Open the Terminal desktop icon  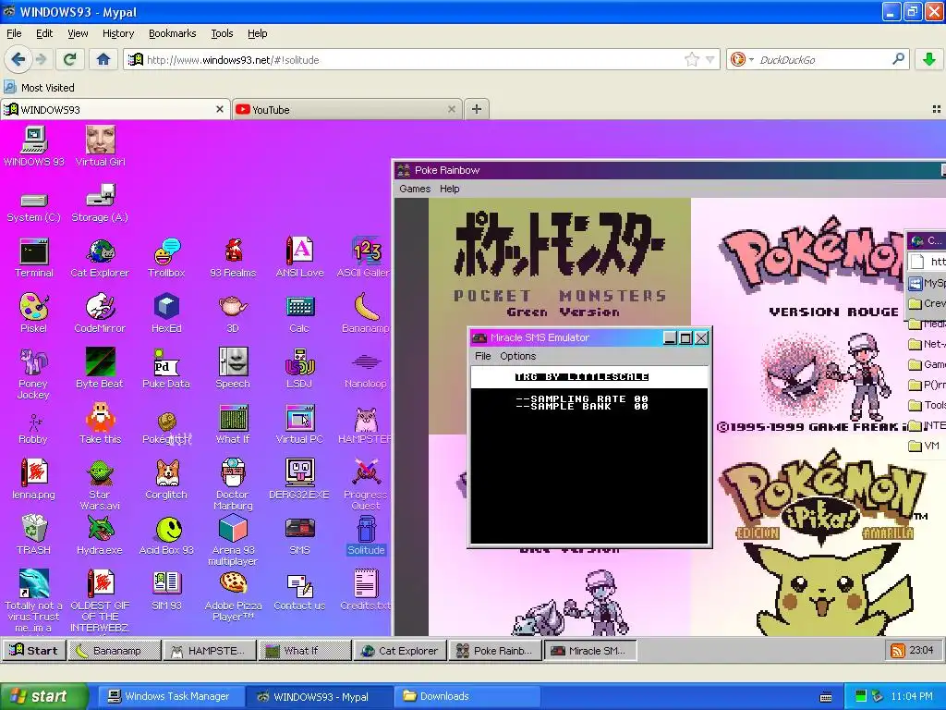coord(34,259)
